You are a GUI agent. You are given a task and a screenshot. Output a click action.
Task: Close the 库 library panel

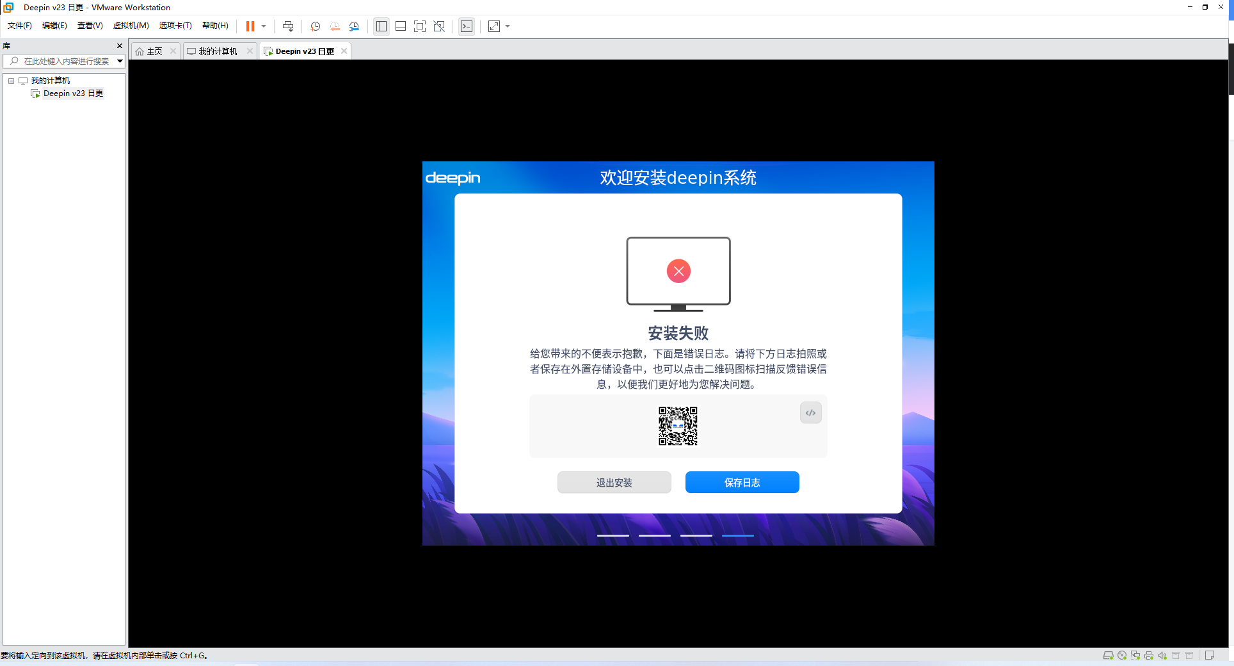click(120, 45)
